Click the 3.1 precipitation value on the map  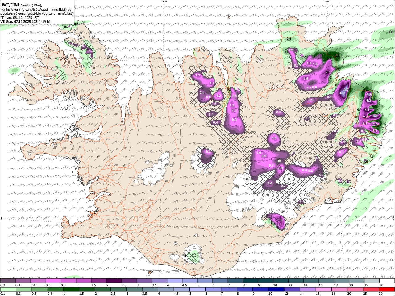[x=367, y=110]
